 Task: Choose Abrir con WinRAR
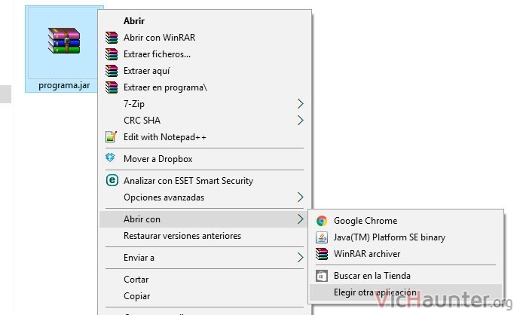(205, 38)
